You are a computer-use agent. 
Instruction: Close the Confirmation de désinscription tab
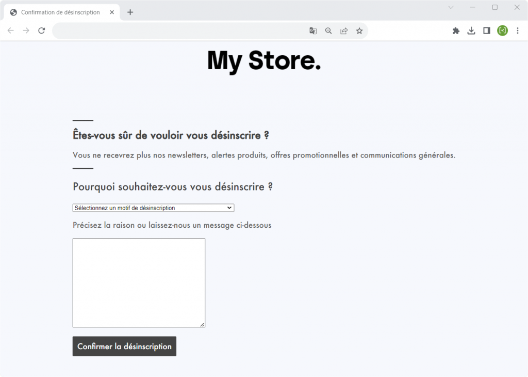(x=112, y=12)
